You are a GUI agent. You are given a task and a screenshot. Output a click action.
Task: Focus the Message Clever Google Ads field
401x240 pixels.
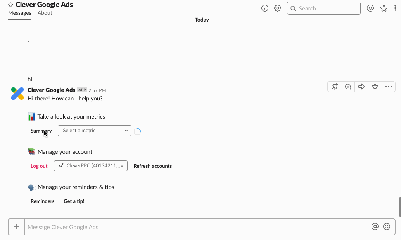tap(194, 227)
